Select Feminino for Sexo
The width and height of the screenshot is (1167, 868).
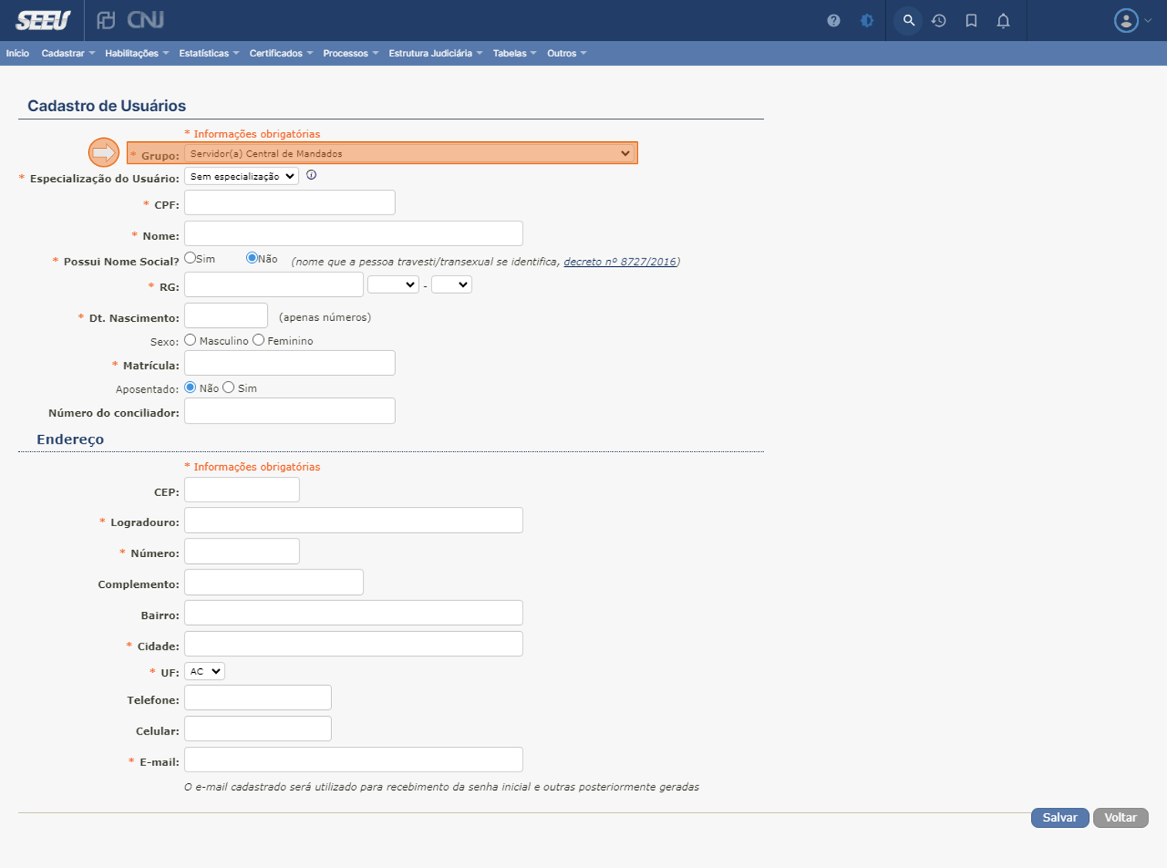(x=259, y=340)
